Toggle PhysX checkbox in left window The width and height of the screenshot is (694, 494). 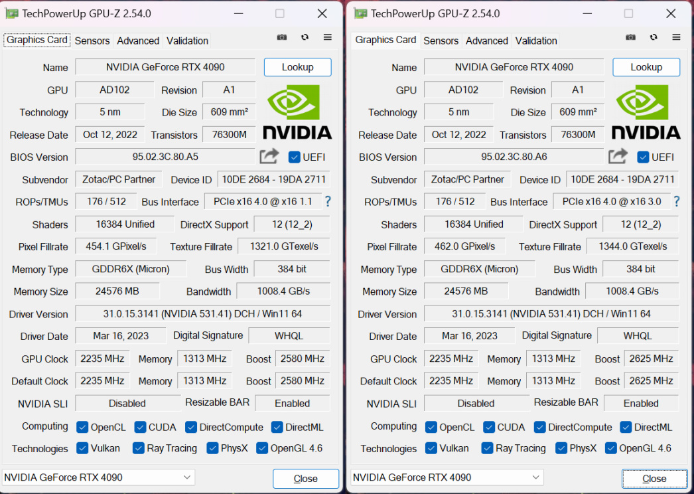click(212, 448)
